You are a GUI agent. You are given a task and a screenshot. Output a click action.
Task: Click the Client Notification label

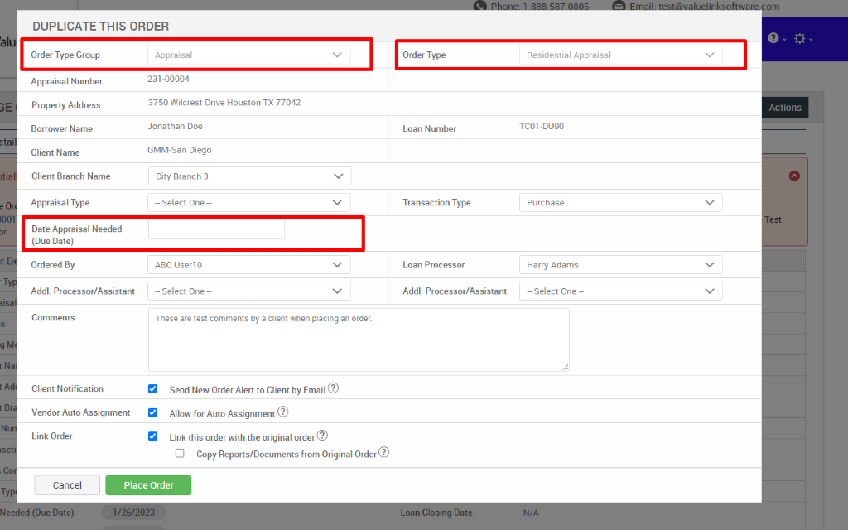click(67, 388)
